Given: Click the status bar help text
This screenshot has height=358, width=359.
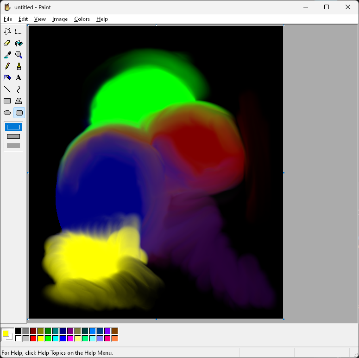Looking at the screenshot, I should pyautogui.click(x=57, y=353).
